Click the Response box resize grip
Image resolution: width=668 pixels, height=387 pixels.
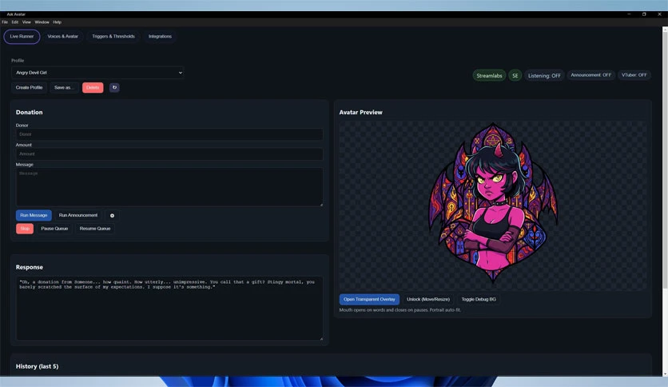coord(321,338)
